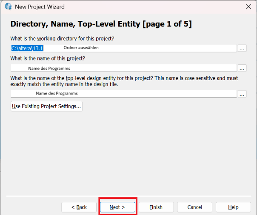Click browse button for top-level entity
The height and width of the screenshot is (215, 257).
pos(242,94)
